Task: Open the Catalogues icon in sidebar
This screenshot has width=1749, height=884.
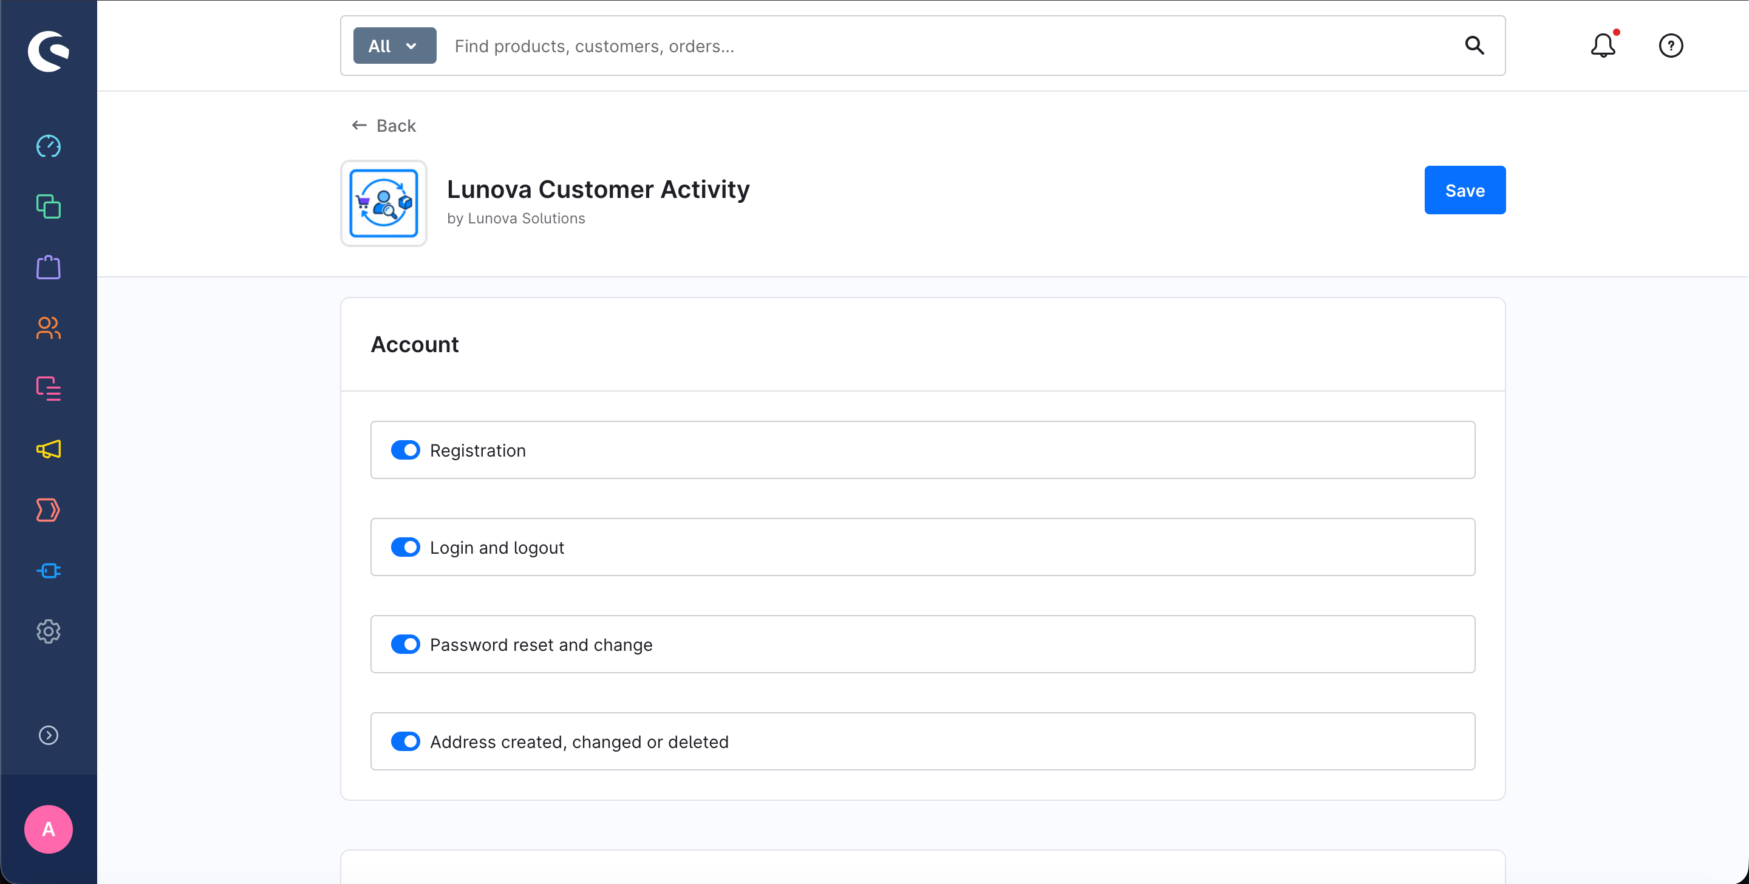Action: click(x=48, y=206)
